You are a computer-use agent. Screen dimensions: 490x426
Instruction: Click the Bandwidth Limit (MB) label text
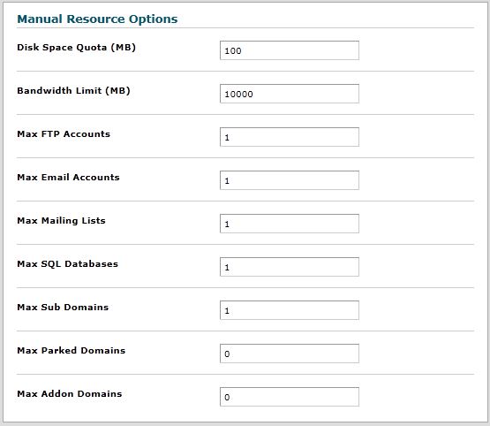[73, 91]
